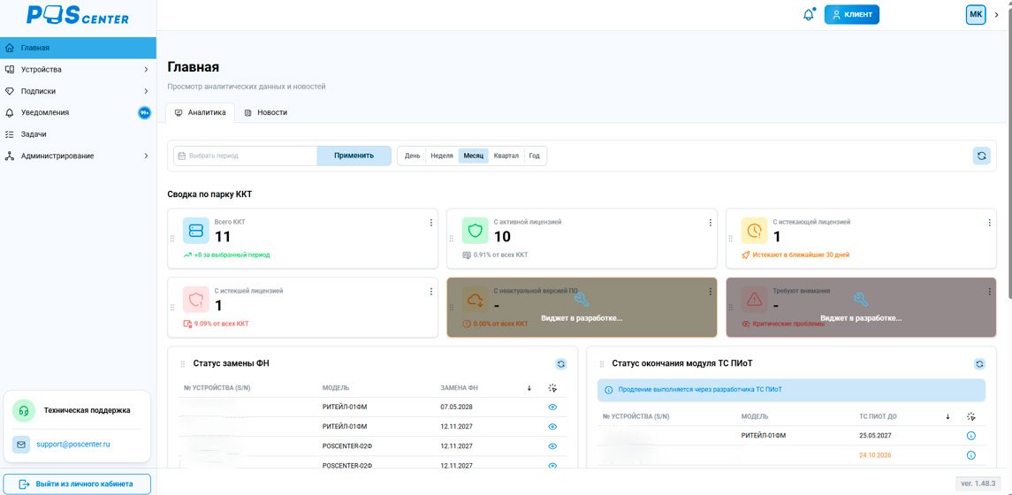Click the yellow clock expiring license icon
Image resolution: width=1012 pixels, height=495 pixels.
(x=755, y=231)
